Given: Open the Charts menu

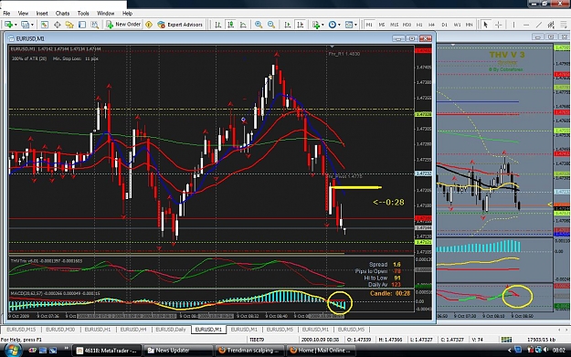Looking at the screenshot, I should pyautogui.click(x=62, y=14).
